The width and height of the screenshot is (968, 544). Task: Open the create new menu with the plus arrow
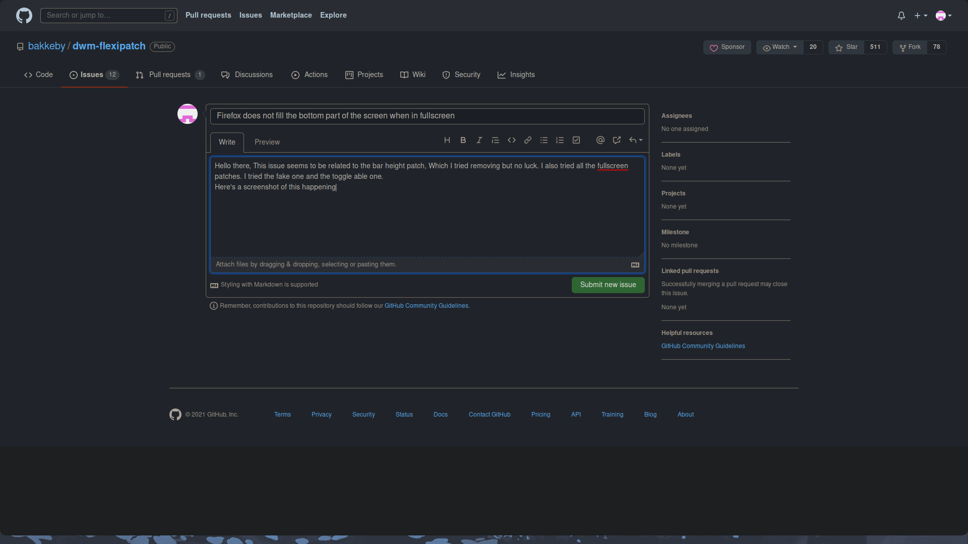pyautogui.click(x=921, y=15)
